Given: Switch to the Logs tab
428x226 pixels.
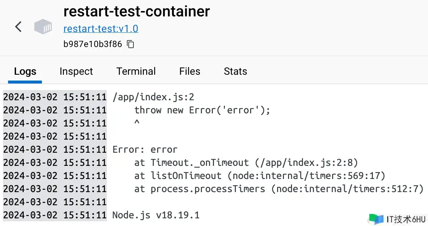Looking at the screenshot, I should click(x=25, y=71).
